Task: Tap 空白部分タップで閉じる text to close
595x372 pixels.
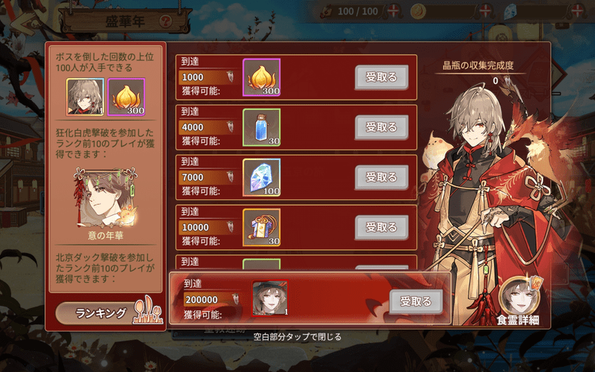Action: (297, 337)
